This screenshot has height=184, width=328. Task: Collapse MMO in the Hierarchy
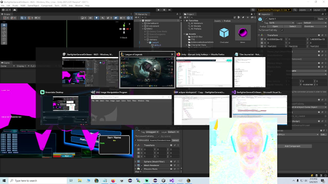143,29
